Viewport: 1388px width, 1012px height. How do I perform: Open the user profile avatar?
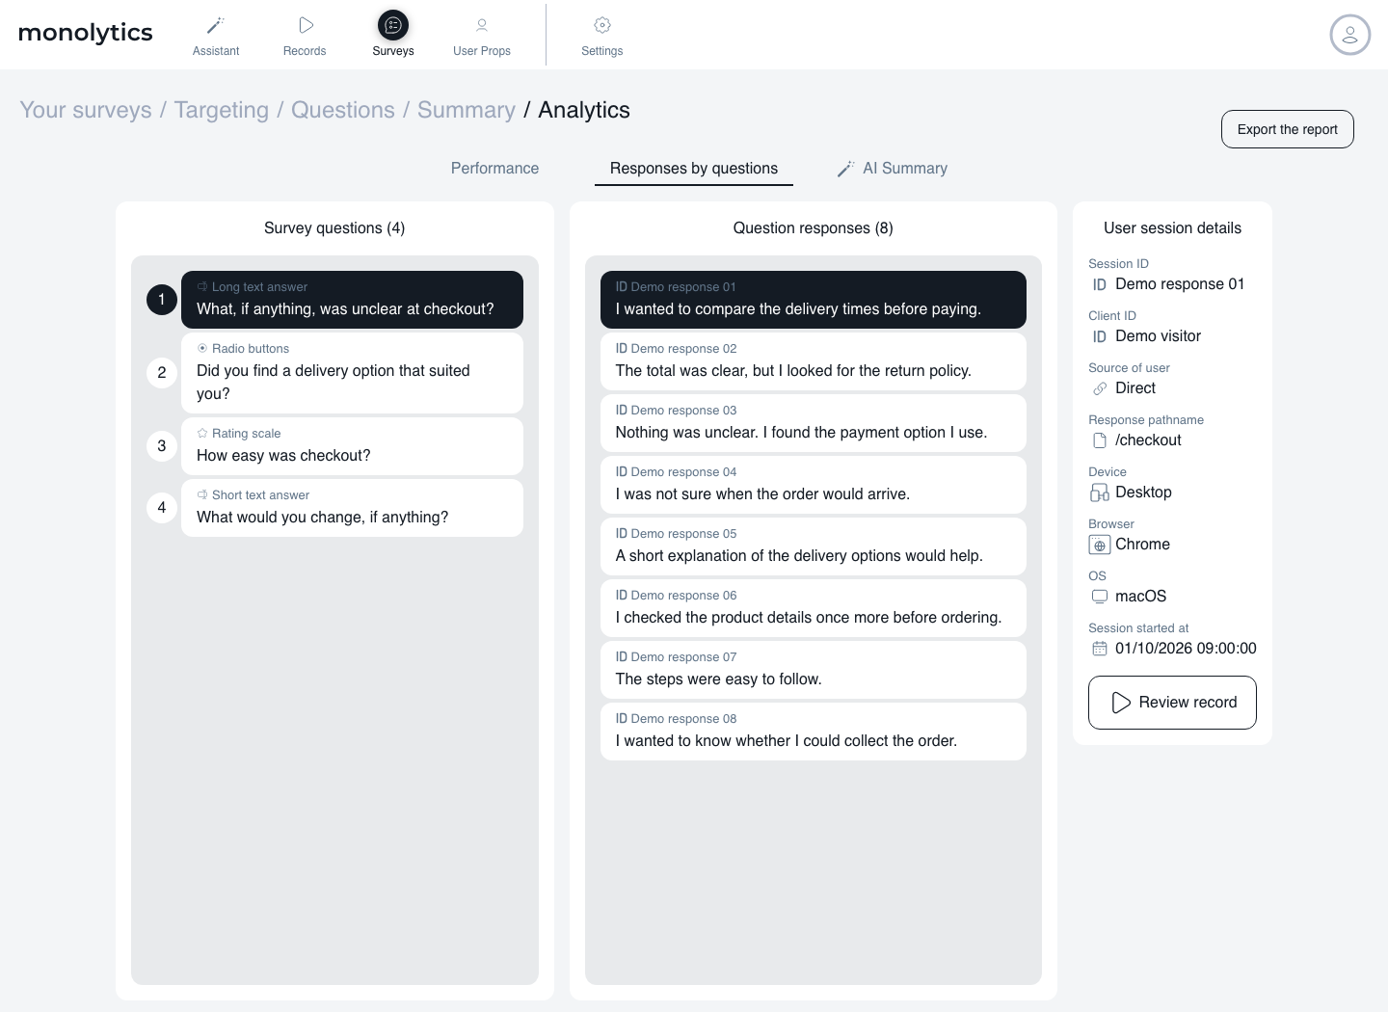[1349, 35]
